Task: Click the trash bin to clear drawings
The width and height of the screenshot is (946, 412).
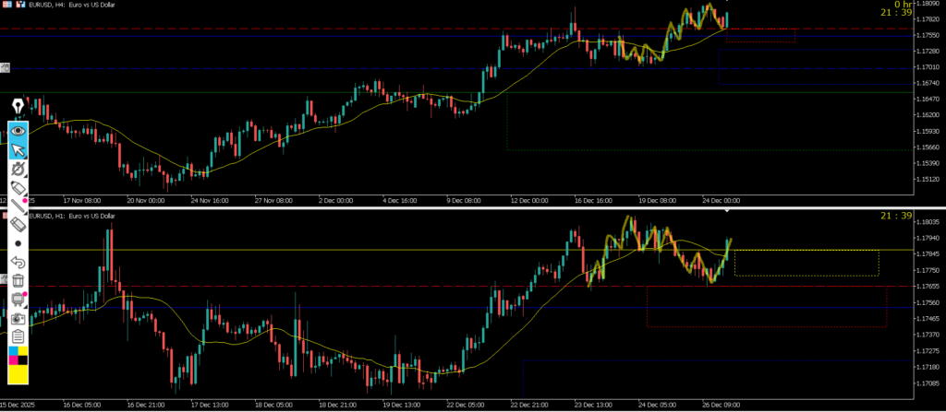Action: pos(18,280)
